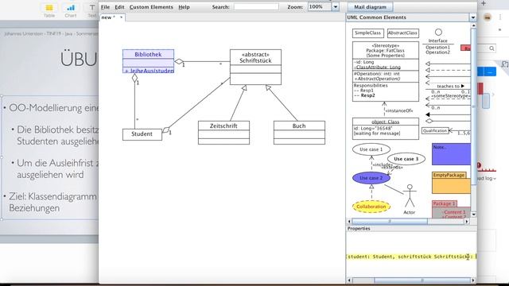Screen dimensions: 509x286
Task: Pick the diamond aggregation relation in palette
Action: (x=448, y=121)
